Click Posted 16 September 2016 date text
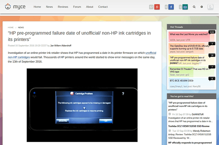The height and width of the screenshot is (145, 219). coord(27,46)
